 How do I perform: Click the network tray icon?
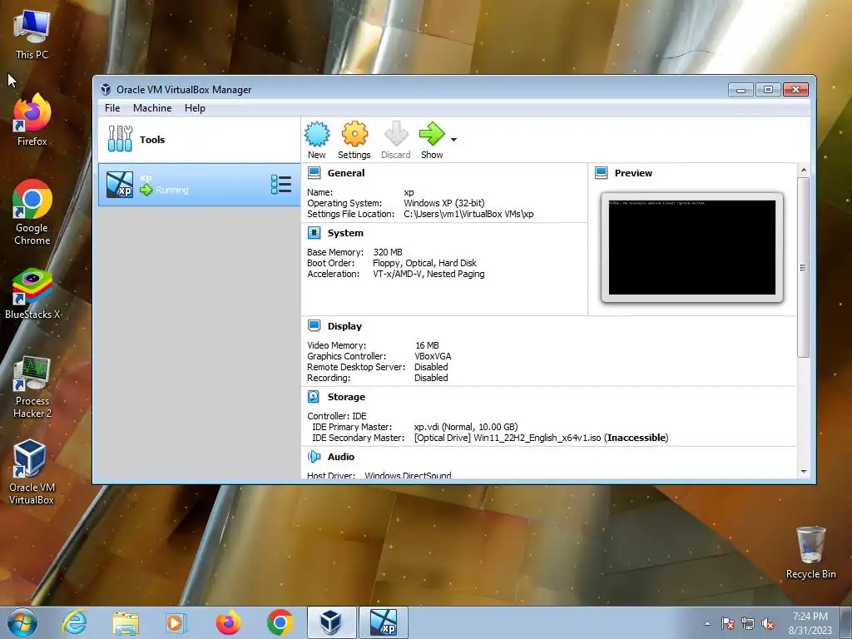(748, 623)
